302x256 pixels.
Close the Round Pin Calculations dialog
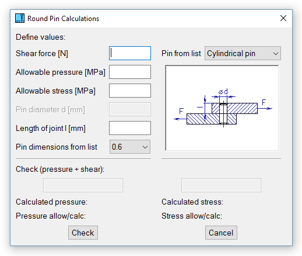283,18
